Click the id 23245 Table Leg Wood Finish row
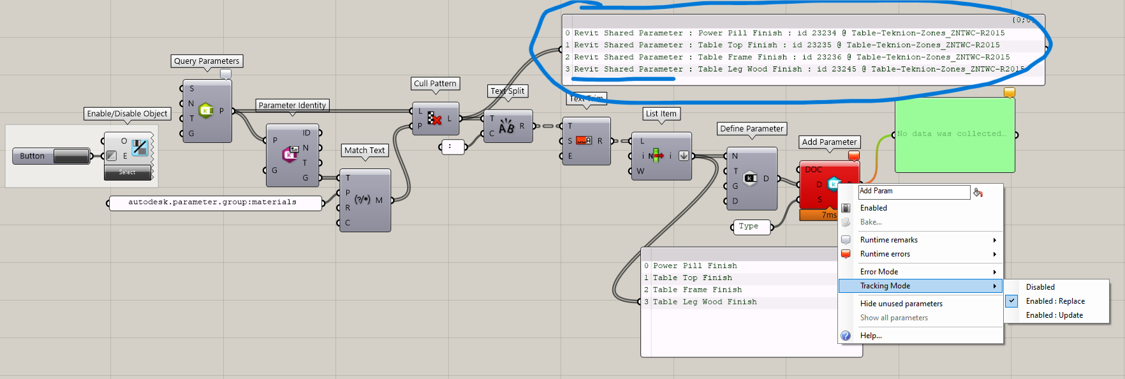Viewport: 1125px width, 379px height. coord(804,70)
